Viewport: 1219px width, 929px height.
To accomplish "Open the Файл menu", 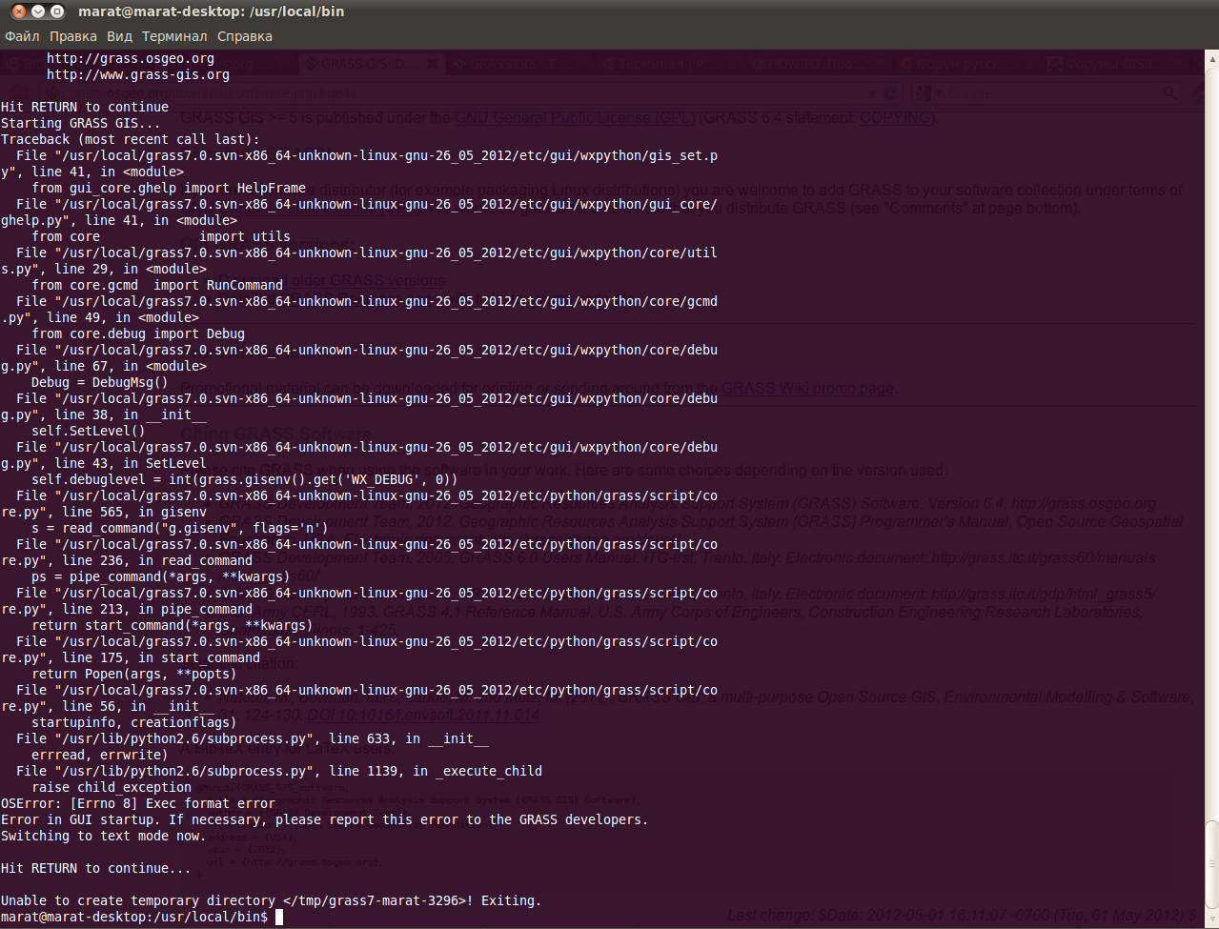I will (22, 36).
